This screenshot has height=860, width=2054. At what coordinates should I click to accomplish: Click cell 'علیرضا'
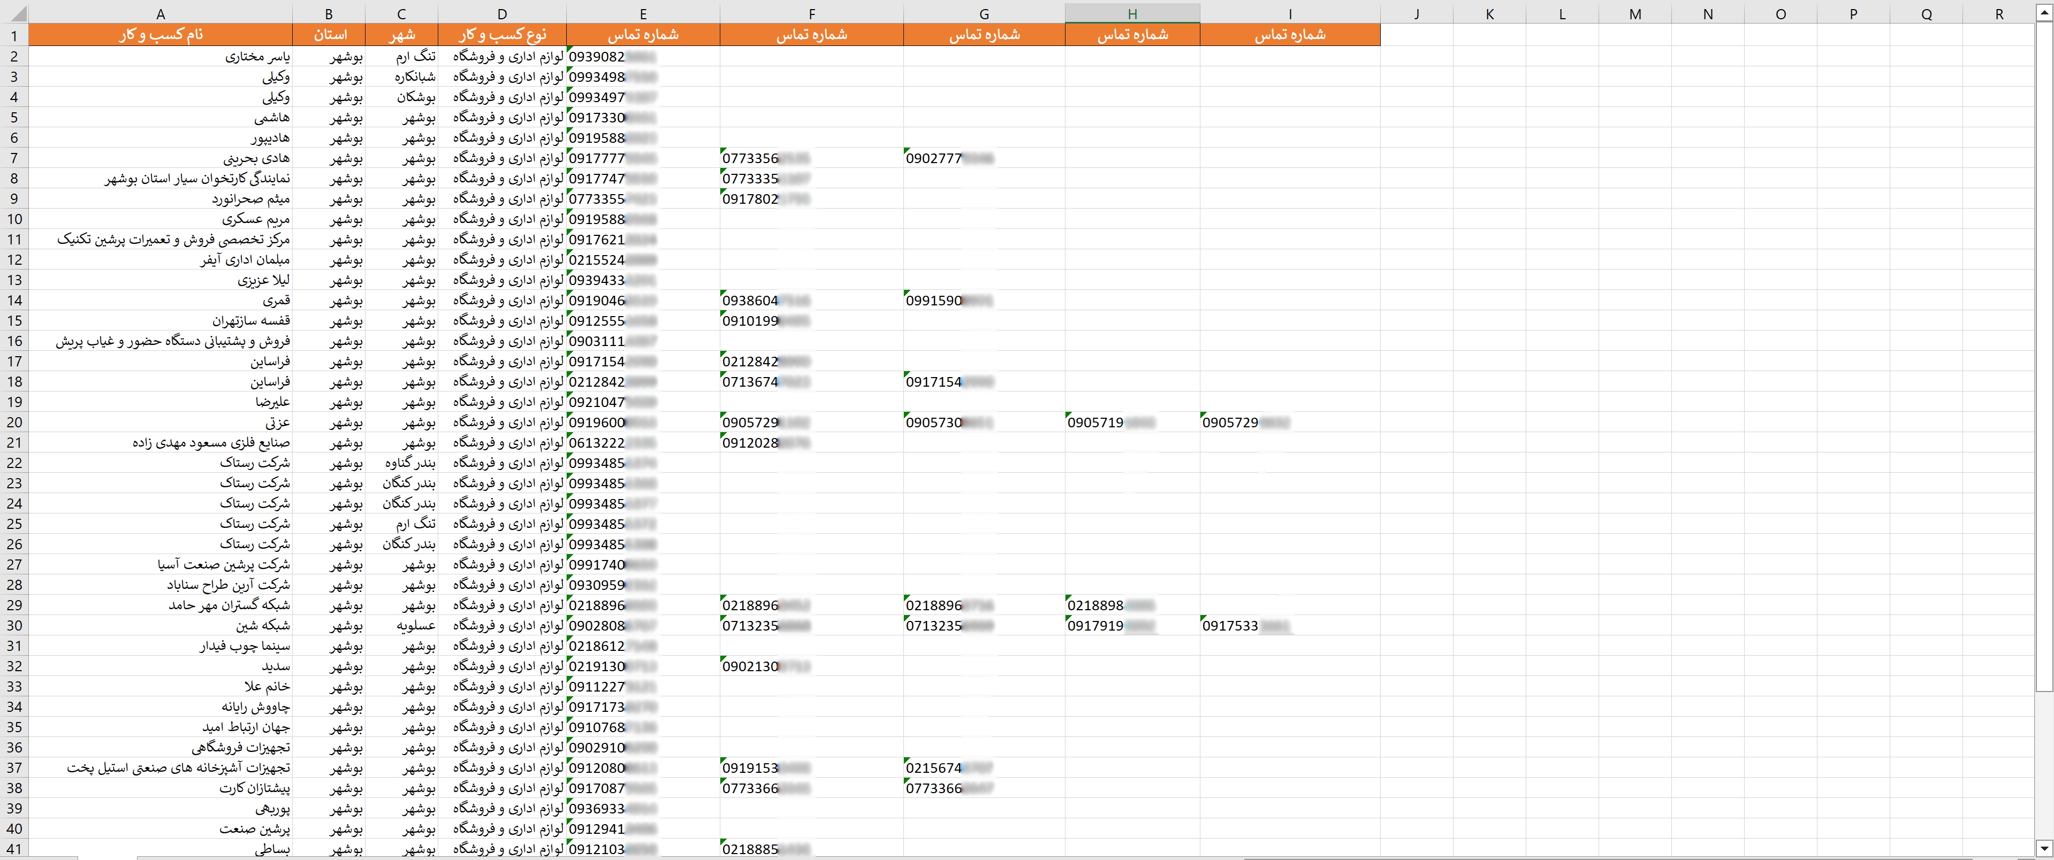pos(160,402)
